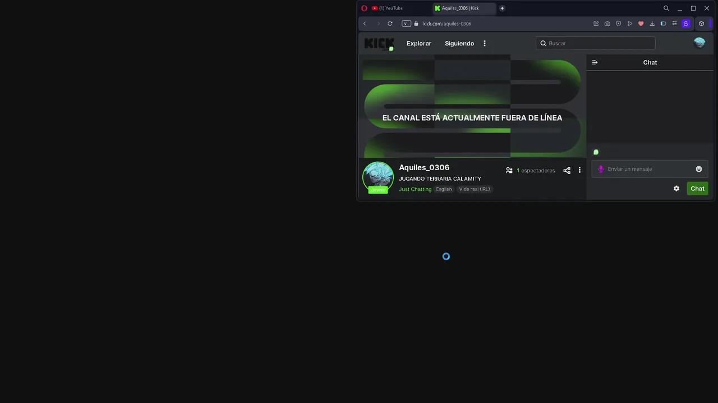
Task: Add the page to bookmarks with the heart icon
Action: click(x=641, y=24)
